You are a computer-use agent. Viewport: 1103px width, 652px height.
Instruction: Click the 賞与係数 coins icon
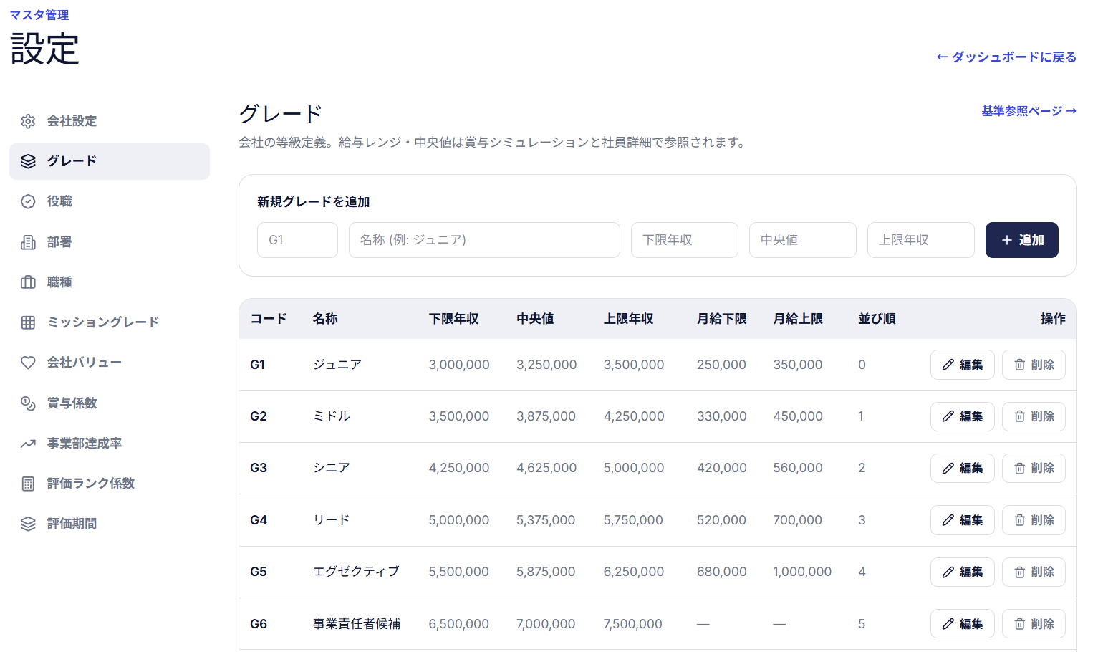pyautogui.click(x=28, y=403)
